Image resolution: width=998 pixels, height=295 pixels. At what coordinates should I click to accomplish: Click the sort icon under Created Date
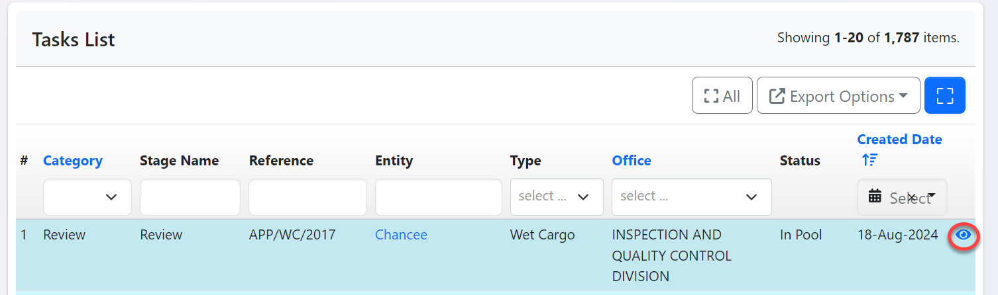[x=869, y=160]
